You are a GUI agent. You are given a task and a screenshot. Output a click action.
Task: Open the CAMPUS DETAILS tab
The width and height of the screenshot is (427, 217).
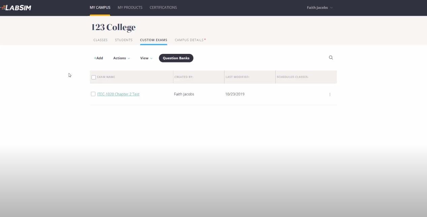189,40
